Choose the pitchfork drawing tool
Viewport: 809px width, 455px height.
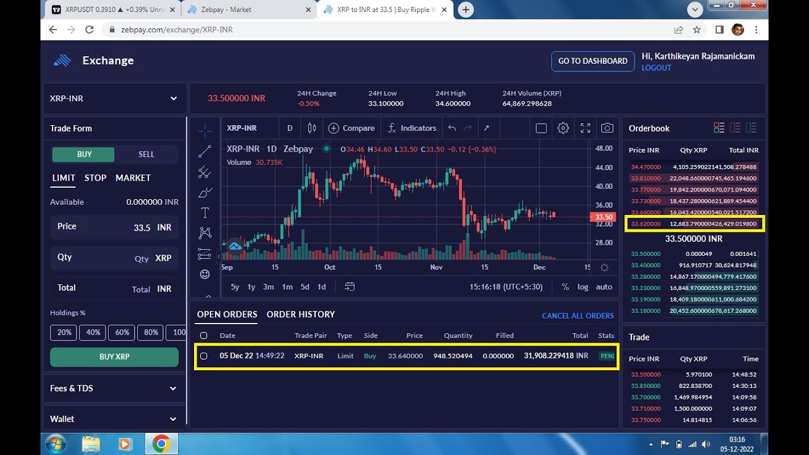[205, 172]
